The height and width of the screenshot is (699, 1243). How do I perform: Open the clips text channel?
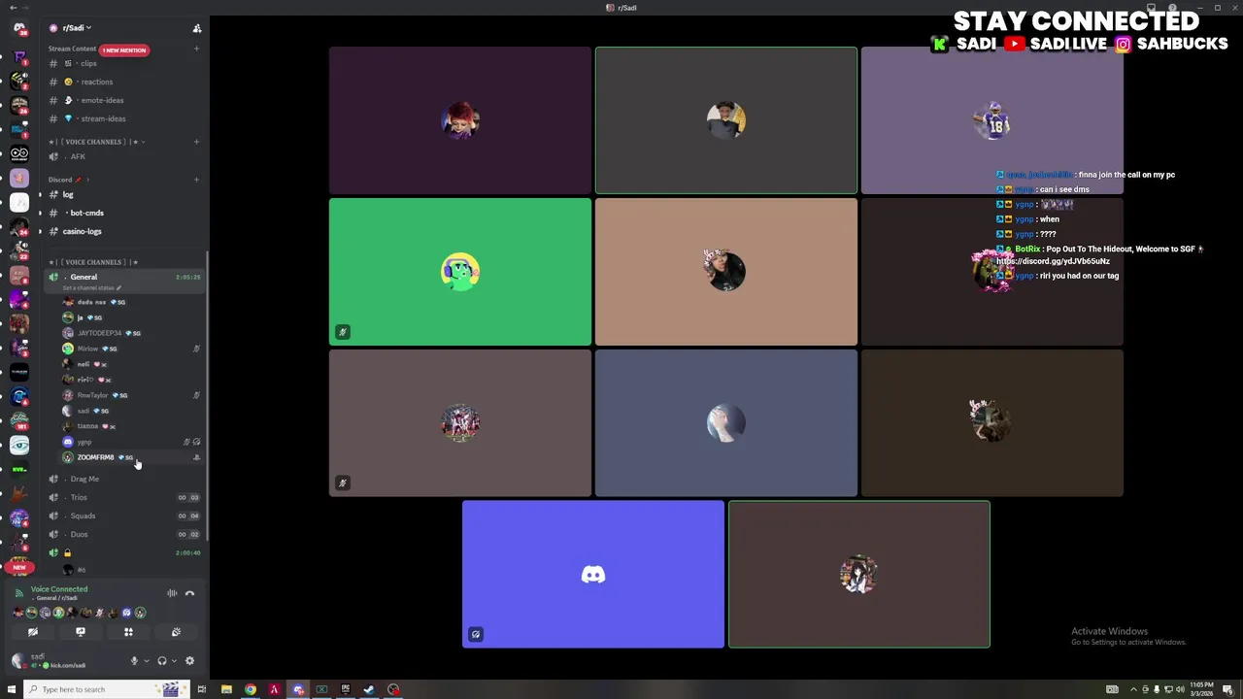point(124,63)
